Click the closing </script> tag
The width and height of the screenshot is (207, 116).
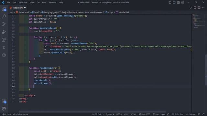pyautogui.click(x=29, y=96)
